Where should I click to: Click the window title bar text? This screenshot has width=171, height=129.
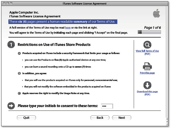(x=84, y=4)
